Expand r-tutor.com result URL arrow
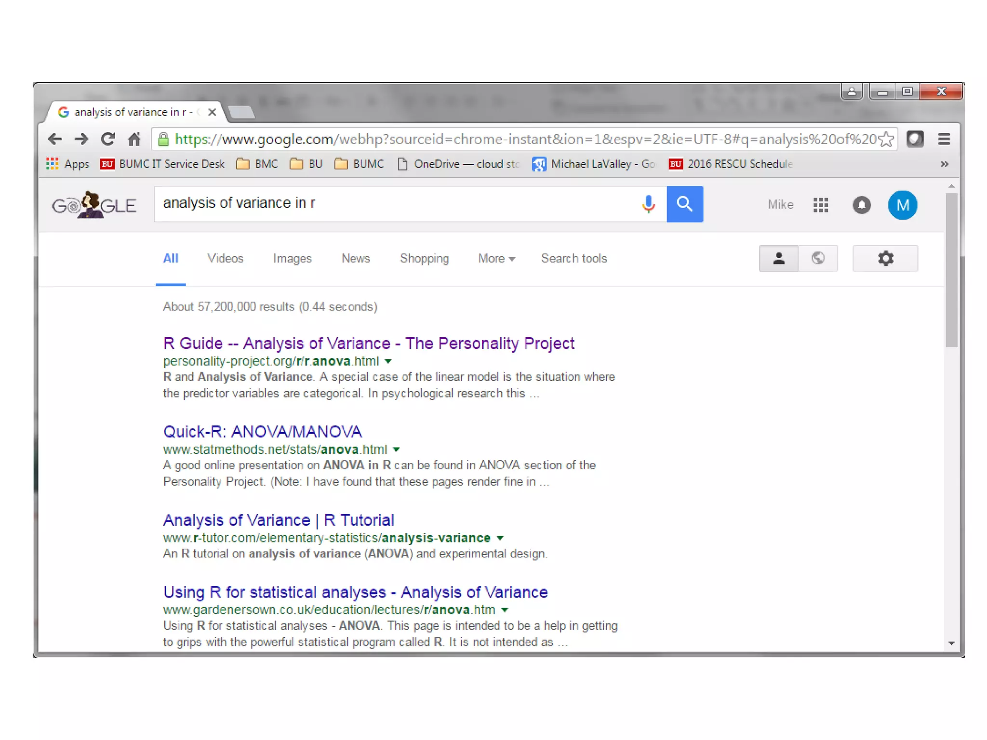The width and height of the screenshot is (987, 740). click(500, 538)
